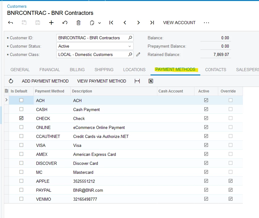Switch to the SHIPPING tab

pos(104,70)
